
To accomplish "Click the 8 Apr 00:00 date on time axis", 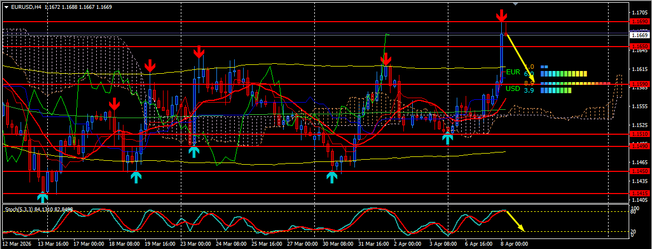I will tap(515, 245).
